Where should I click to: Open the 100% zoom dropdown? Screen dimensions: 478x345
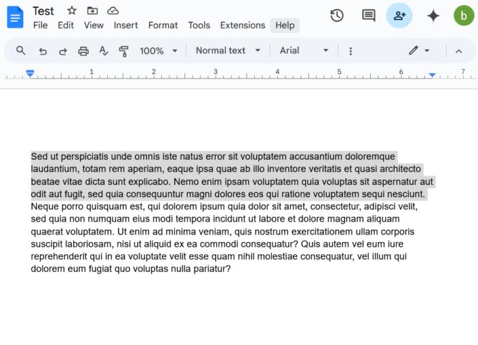click(158, 50)
